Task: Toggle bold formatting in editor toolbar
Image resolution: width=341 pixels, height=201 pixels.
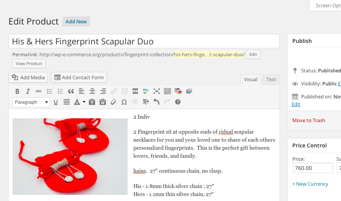Action: pos(17,91)
